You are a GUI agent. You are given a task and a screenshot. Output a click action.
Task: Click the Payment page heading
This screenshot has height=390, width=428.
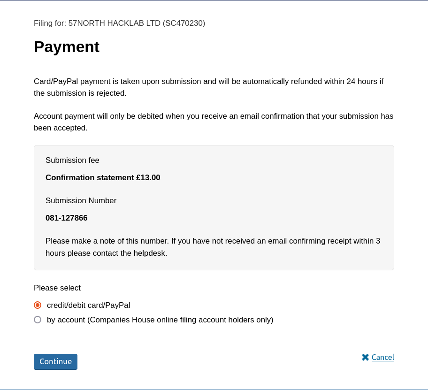(67, 47)
